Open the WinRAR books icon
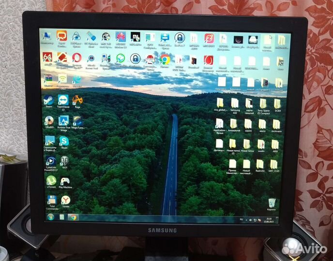 point(48,80)
